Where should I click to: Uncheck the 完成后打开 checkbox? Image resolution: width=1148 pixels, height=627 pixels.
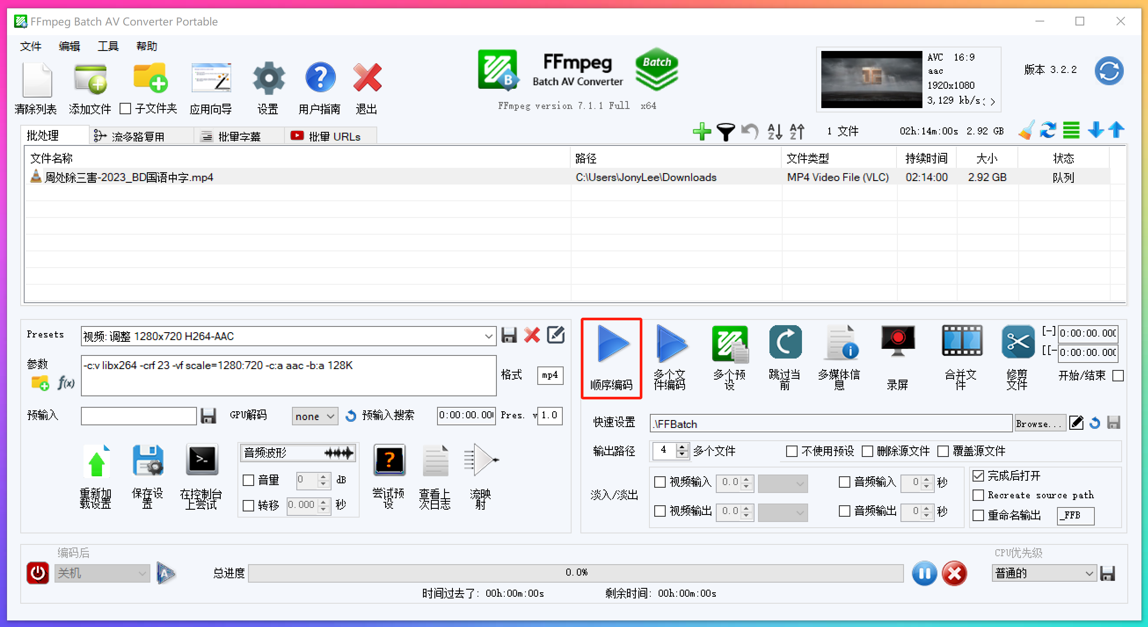[x=978, y=475]
